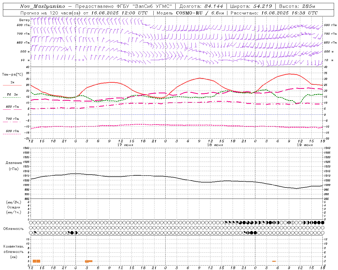Screen dimensions: 338x270
Task: Click the '17 июня' date label
Action: (x=125, y=145)
